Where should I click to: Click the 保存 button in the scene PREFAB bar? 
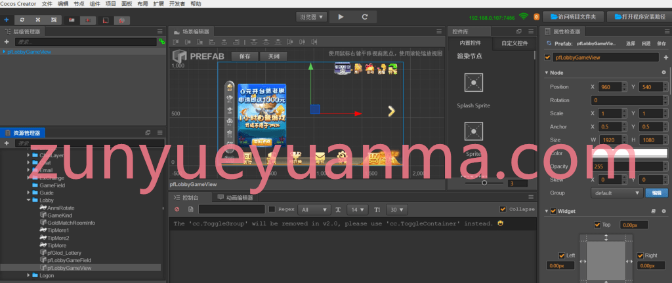tap(245, 56)
